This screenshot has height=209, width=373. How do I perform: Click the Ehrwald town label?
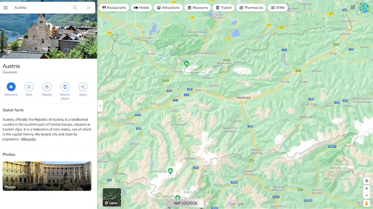coord(177,72)
